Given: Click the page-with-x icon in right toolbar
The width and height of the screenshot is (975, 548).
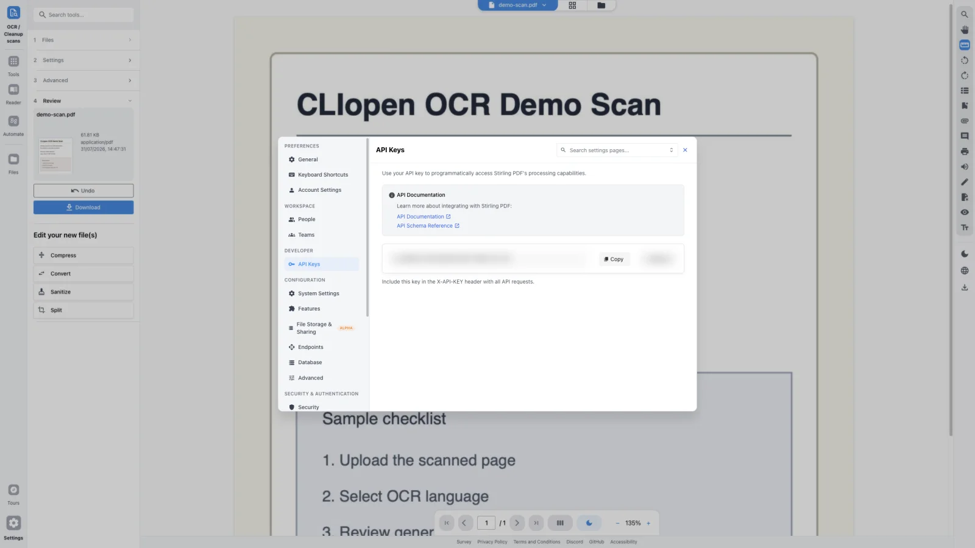Looking at the screenshot, I should pos(965,197).
